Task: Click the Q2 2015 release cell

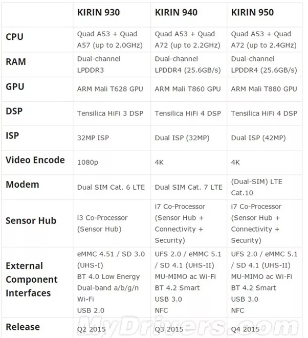Action: [x=92, y=329]
